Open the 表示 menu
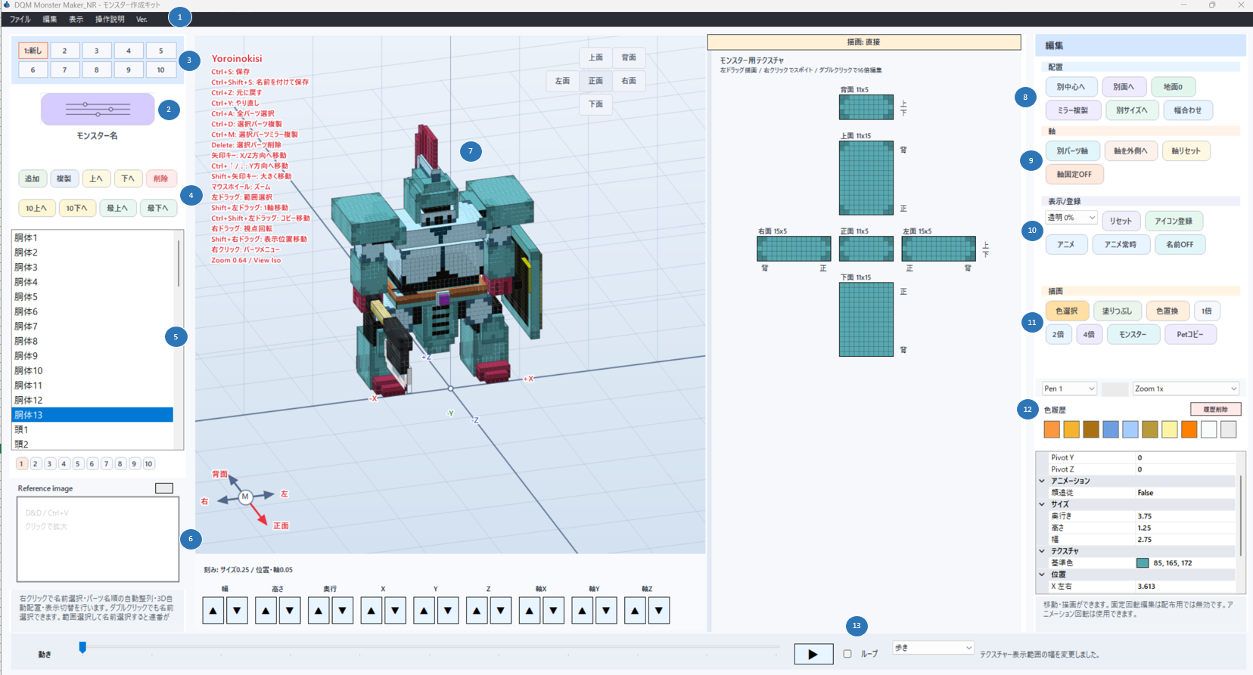1253x675 pixels. coord(76,20)
